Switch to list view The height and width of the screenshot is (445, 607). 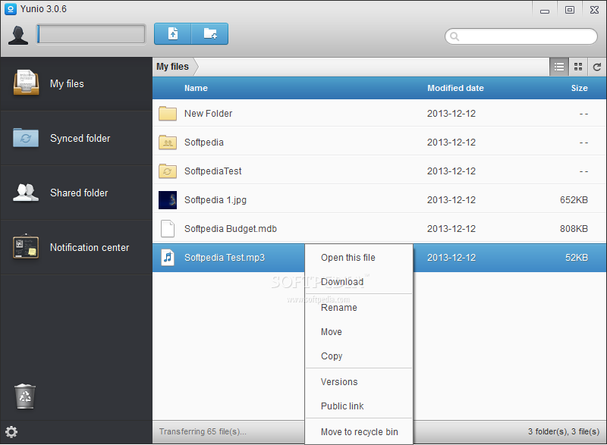(x=559, y=67)
